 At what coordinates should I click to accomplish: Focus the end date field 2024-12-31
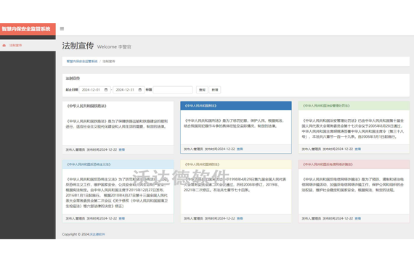129,90
